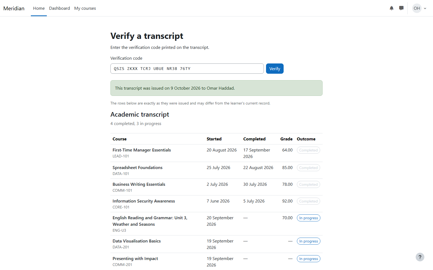This screenshot has width=433, height=270.
Task: Click the Outcome column header
Action: (306, 139)
